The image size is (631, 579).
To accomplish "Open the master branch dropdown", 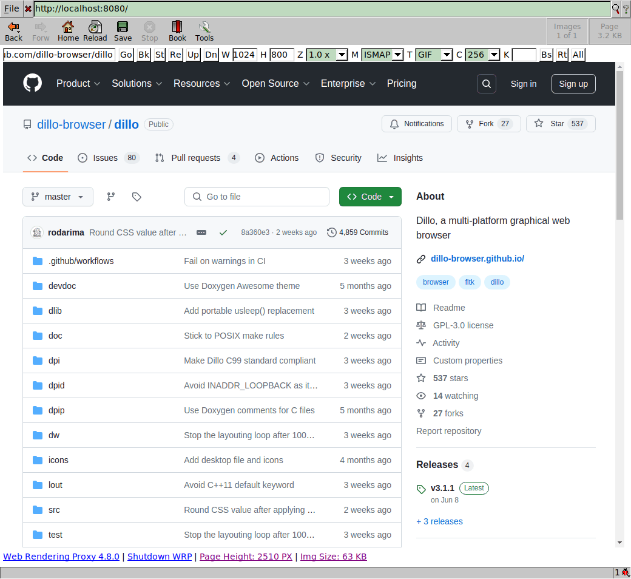I will pos(58,197).
